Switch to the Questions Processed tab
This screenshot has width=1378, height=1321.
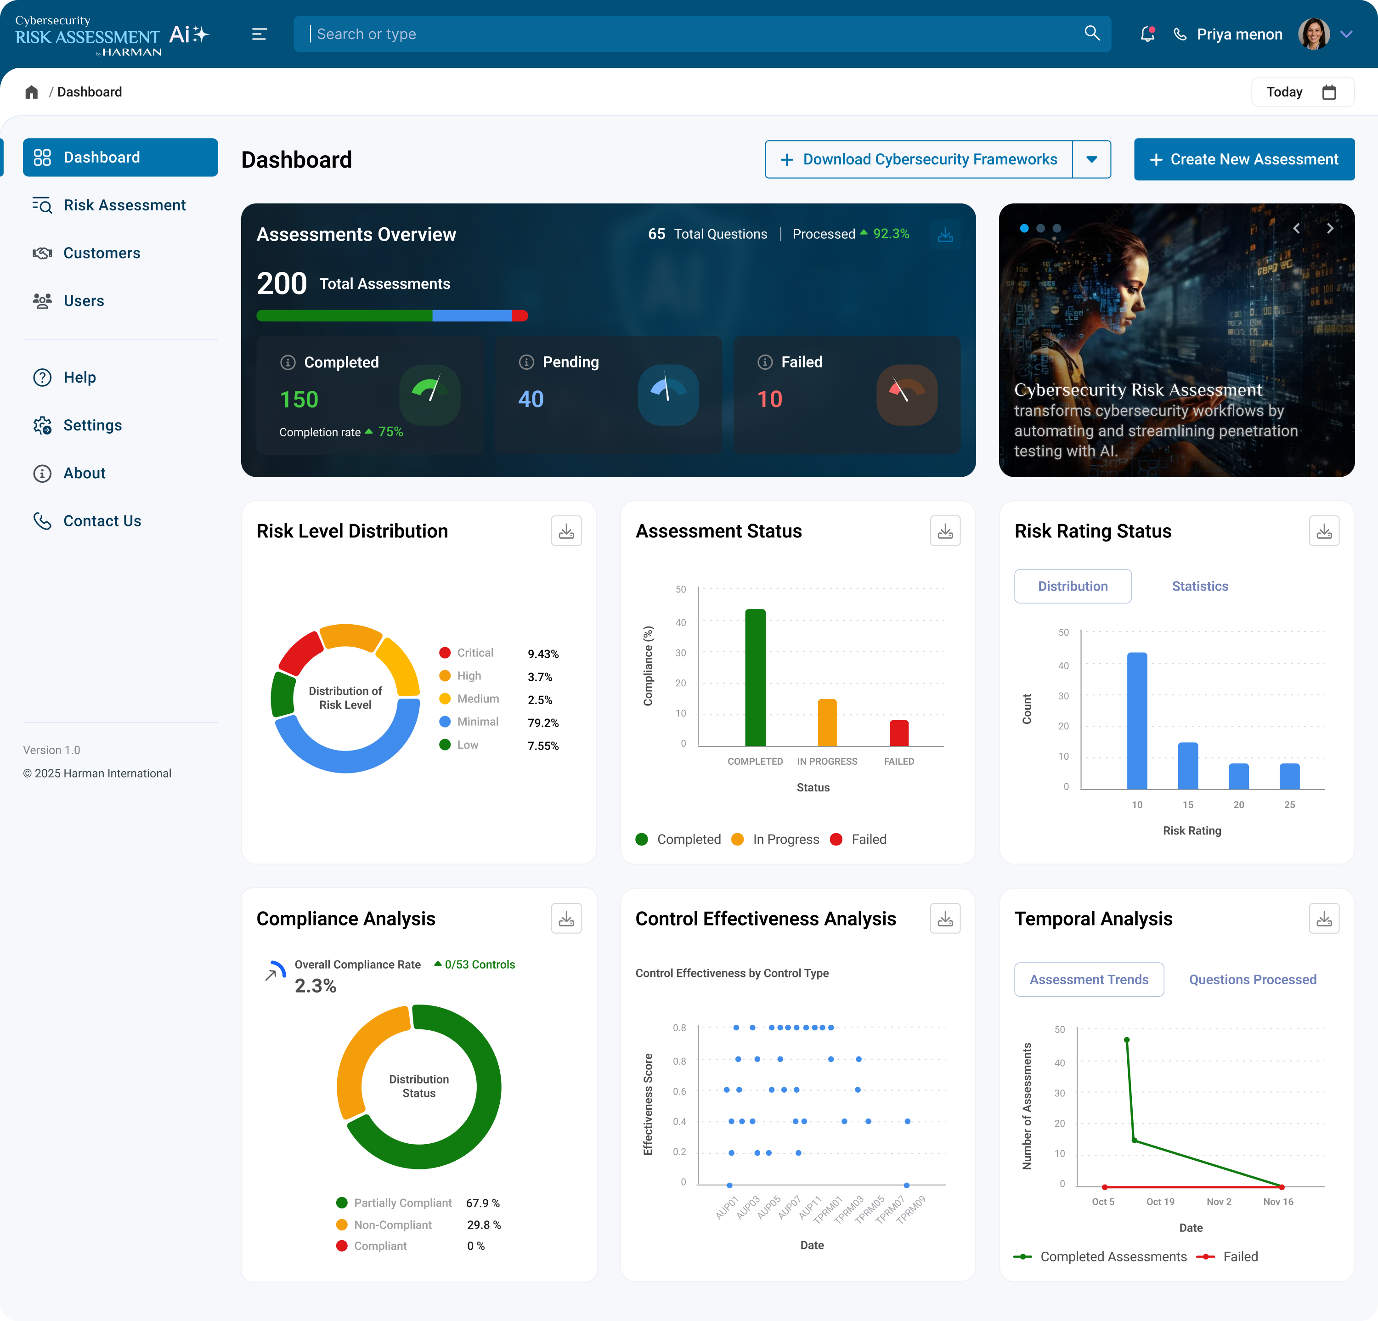[x=1252, y=979]
